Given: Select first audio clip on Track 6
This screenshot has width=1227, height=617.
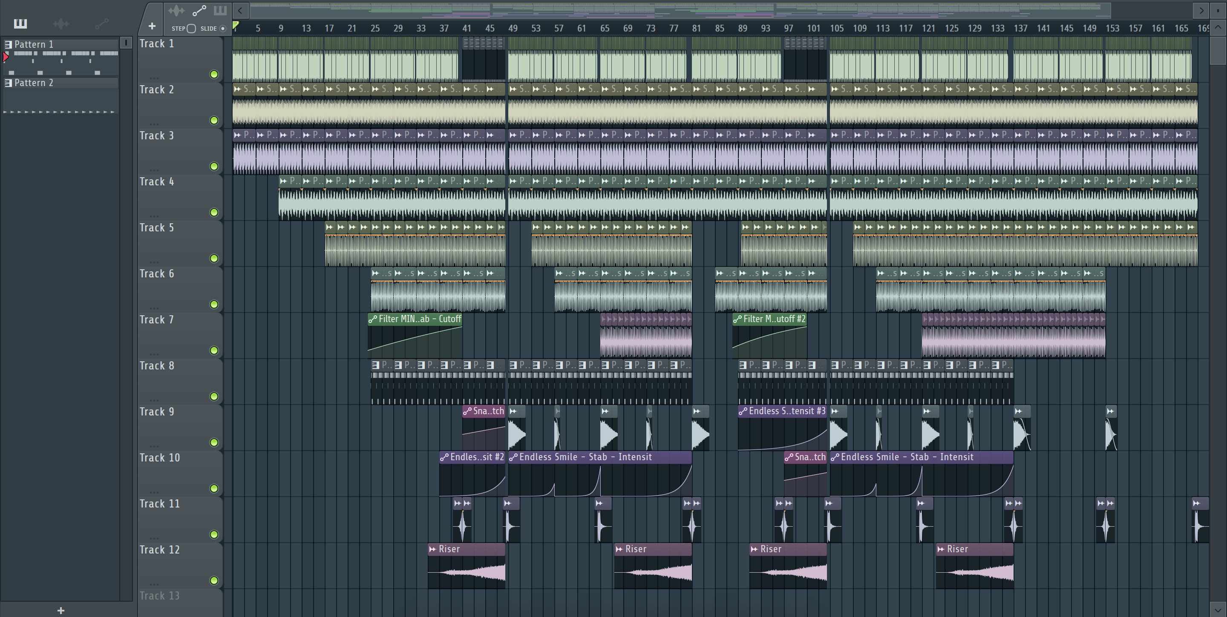Looking at the screenshot, I should click(382, 290).
